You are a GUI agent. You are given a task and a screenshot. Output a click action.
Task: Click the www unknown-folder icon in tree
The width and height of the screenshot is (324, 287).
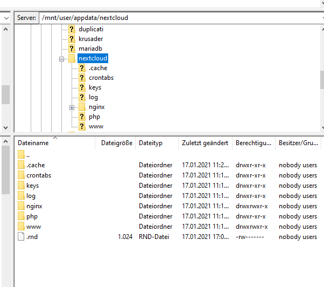82,126
